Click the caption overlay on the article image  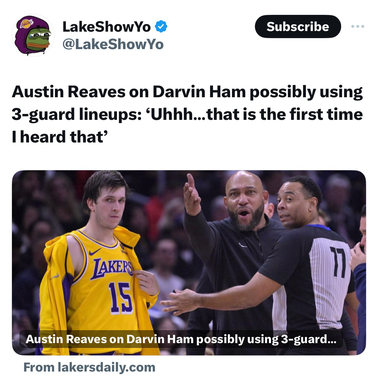click(181, 339)
